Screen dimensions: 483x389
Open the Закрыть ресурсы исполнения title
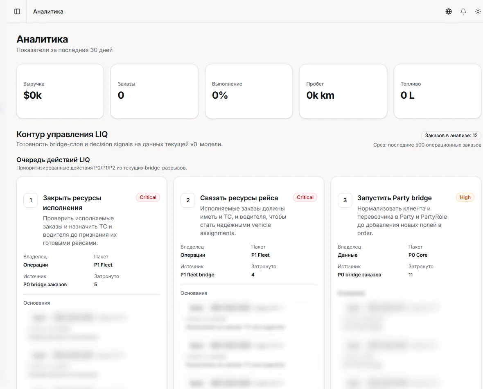tap(72, 203)
